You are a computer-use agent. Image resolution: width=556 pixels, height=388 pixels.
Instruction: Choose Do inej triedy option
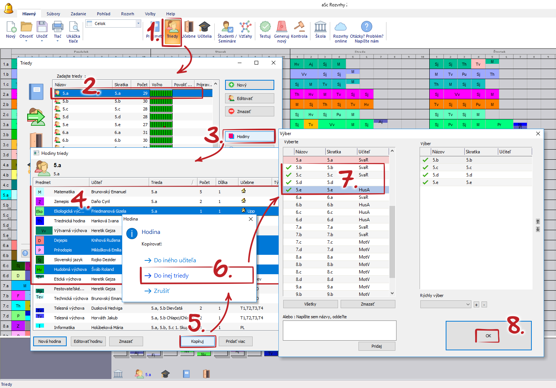(171, 276)
